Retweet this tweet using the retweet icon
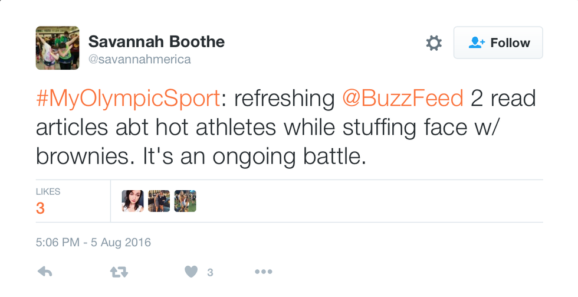This screenshot has width=578, height=297. [119, 272]
